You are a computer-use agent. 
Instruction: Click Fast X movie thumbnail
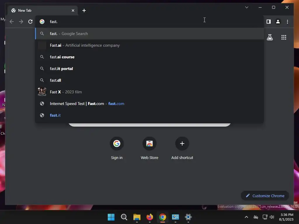(42, 92)
